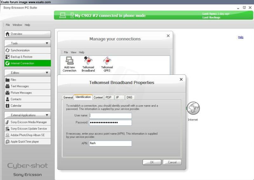This screenshot has height=180, width=254.
Task: Click the Sony Ericsson Update Service icon
Action: tap(7, 129)
